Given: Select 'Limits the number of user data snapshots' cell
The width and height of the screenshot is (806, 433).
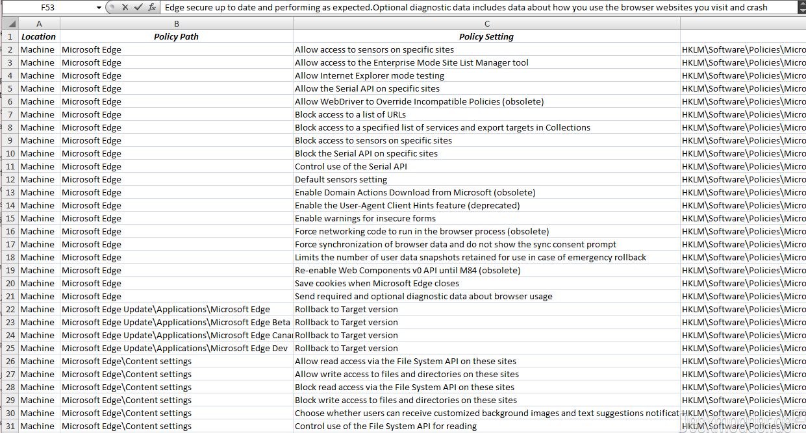Looking at the screenshot, I should pyautogui.click(x=486, y=257).
